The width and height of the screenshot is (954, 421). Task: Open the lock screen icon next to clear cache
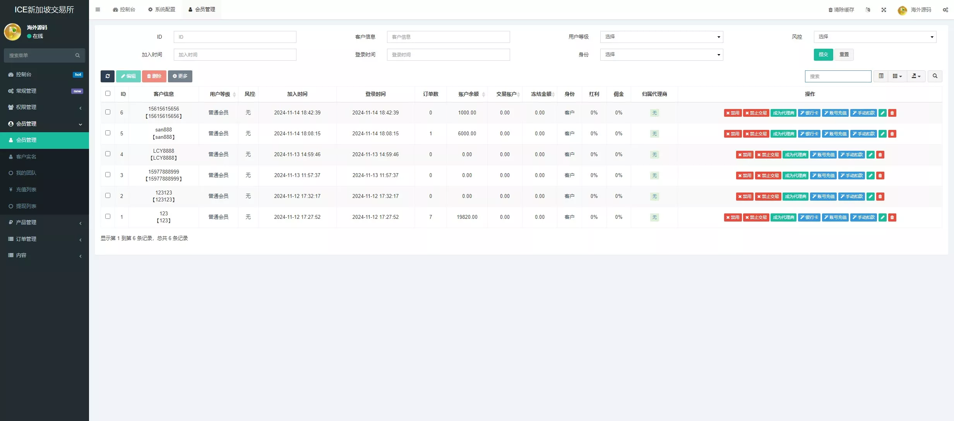click(x=868, y=10)
